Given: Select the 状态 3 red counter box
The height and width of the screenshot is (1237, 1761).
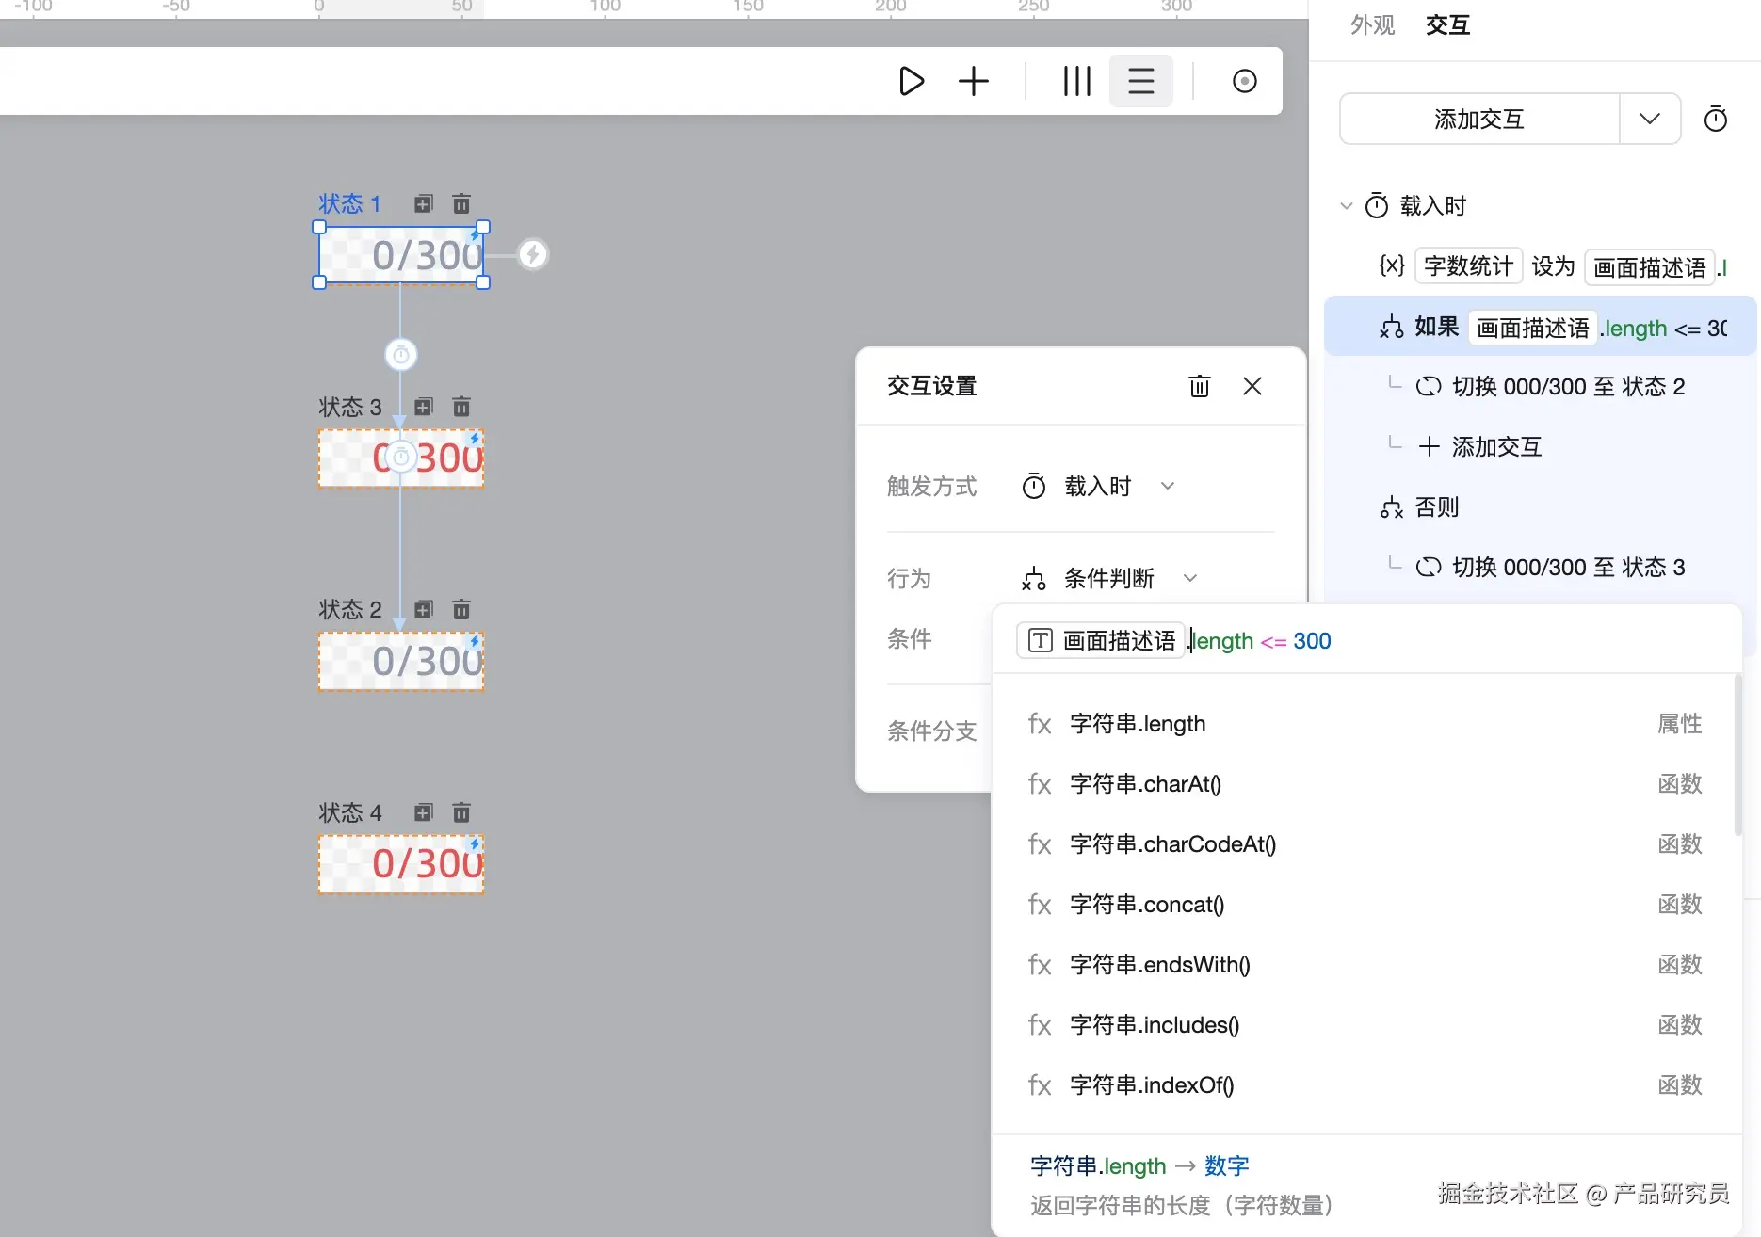Looking at the screenshot, I should coord(401,458).
